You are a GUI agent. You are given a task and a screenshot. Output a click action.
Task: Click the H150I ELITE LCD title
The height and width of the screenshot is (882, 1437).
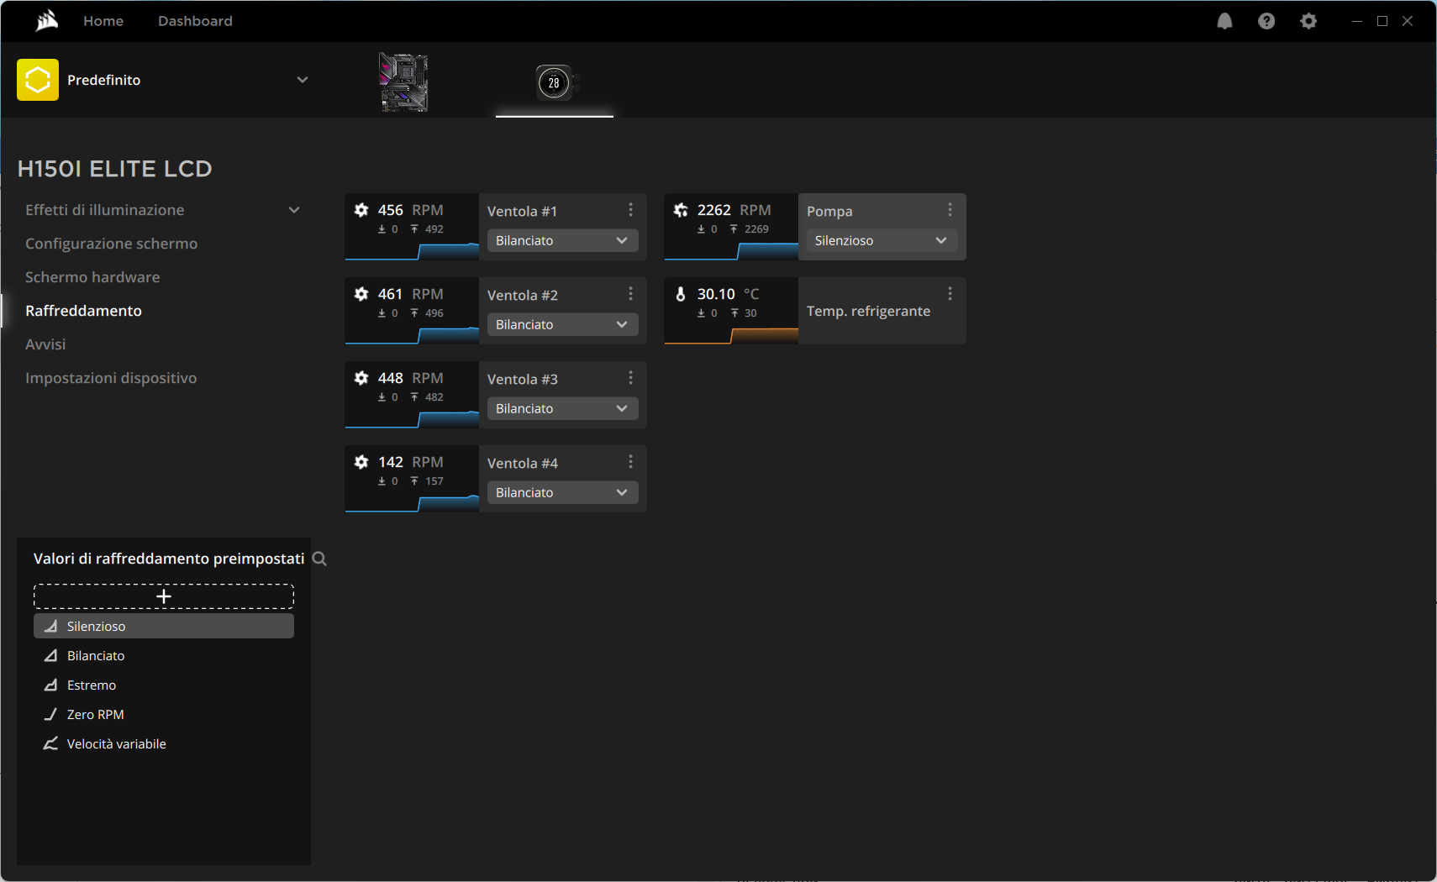(x=115, y=169)
